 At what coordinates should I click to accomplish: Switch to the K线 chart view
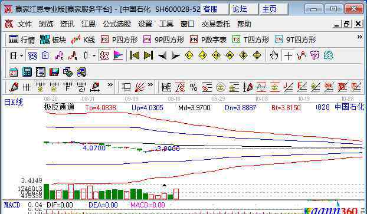pos(83,39)
